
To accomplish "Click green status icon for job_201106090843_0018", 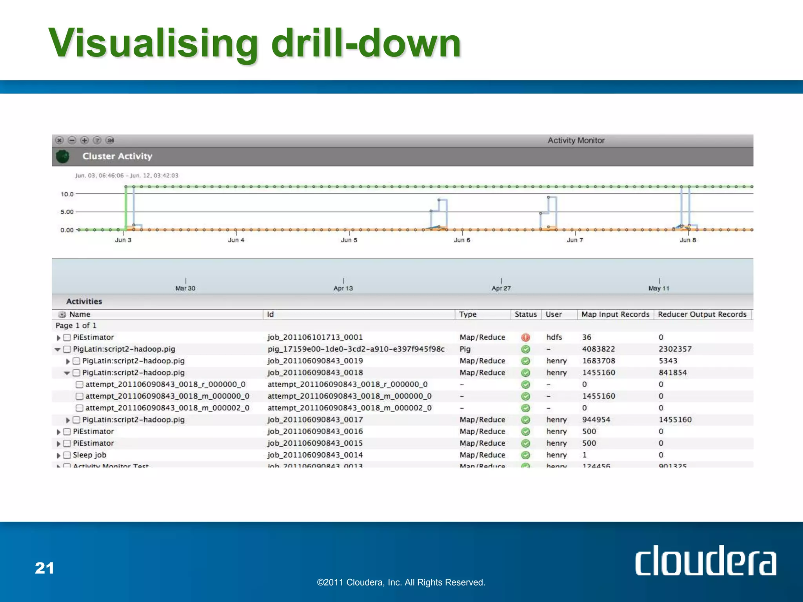I will coord(526,373).
